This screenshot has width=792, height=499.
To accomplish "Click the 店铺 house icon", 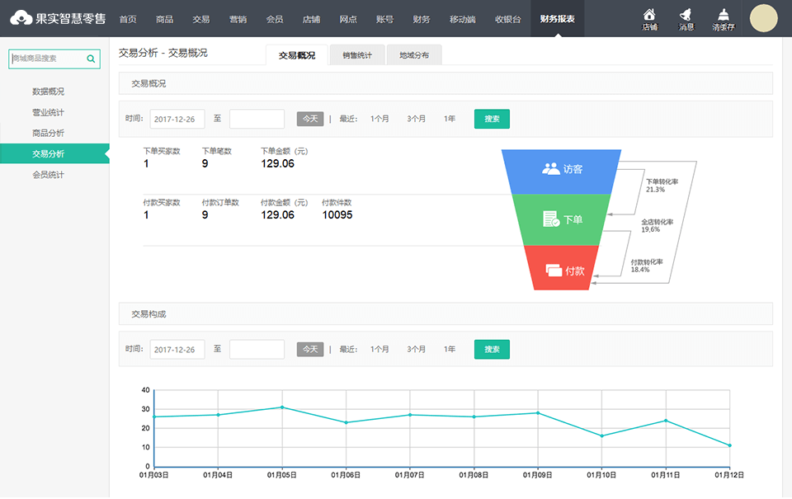I will click(x=649, y=14).
